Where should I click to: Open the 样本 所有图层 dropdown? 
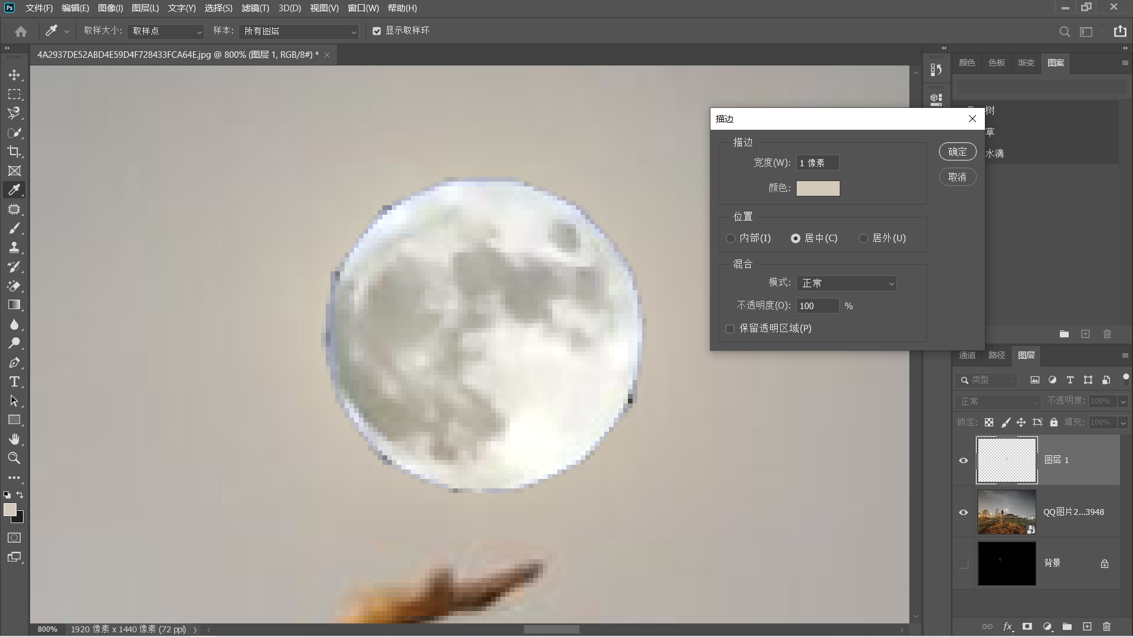click(299, 31)
